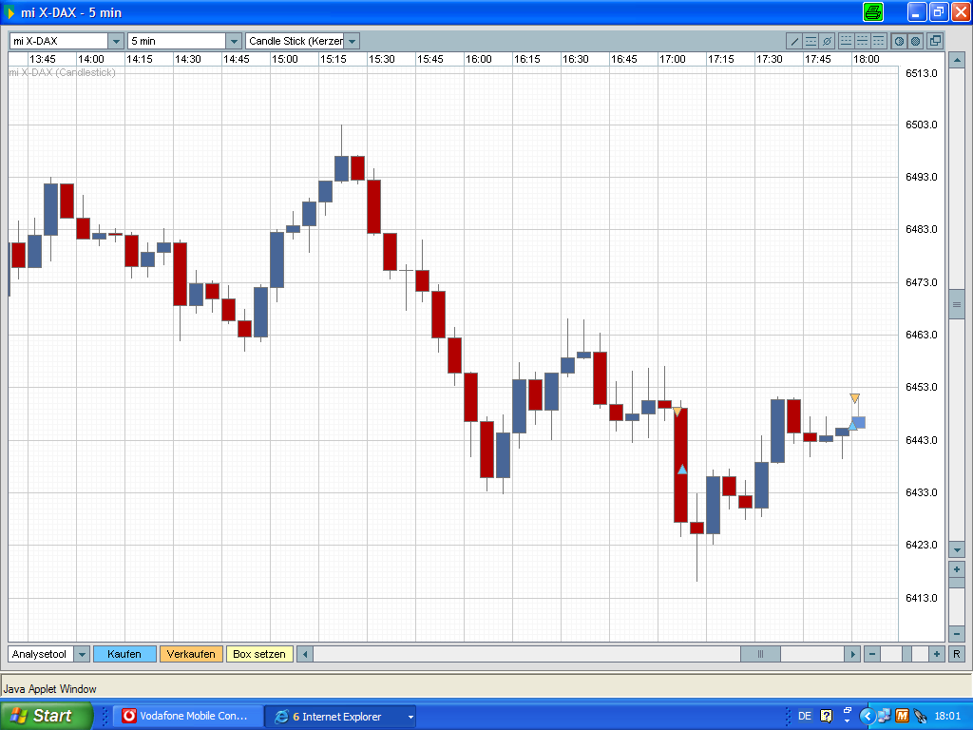Click the 'Java Applet Window' status text
973x730 pixels.
49,689
